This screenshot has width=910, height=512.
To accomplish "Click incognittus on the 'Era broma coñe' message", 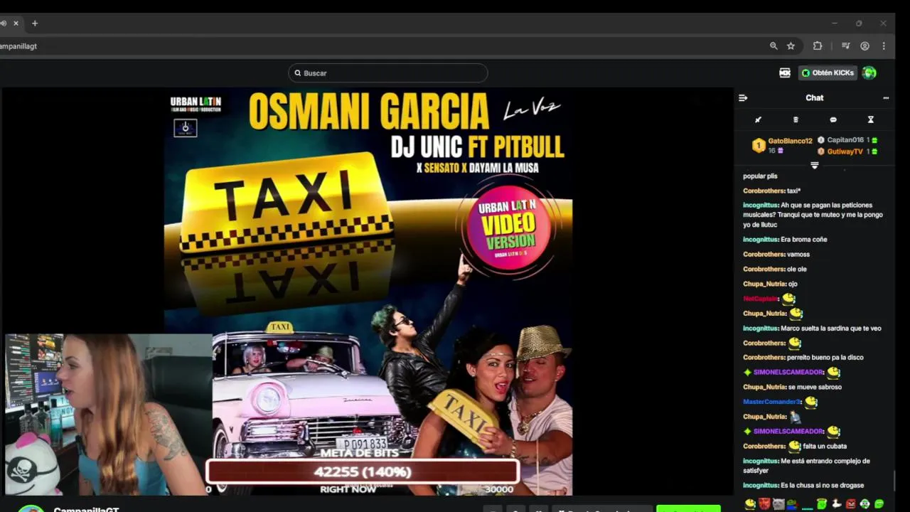I will coord(760,240).
